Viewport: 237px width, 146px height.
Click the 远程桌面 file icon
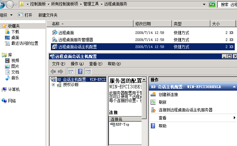click(54, 33)
